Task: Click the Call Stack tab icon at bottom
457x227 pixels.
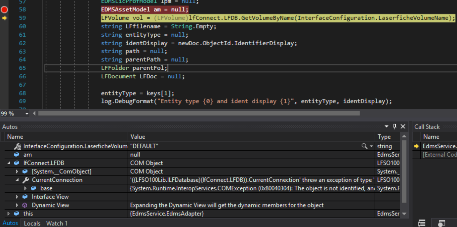Action: 422,223
